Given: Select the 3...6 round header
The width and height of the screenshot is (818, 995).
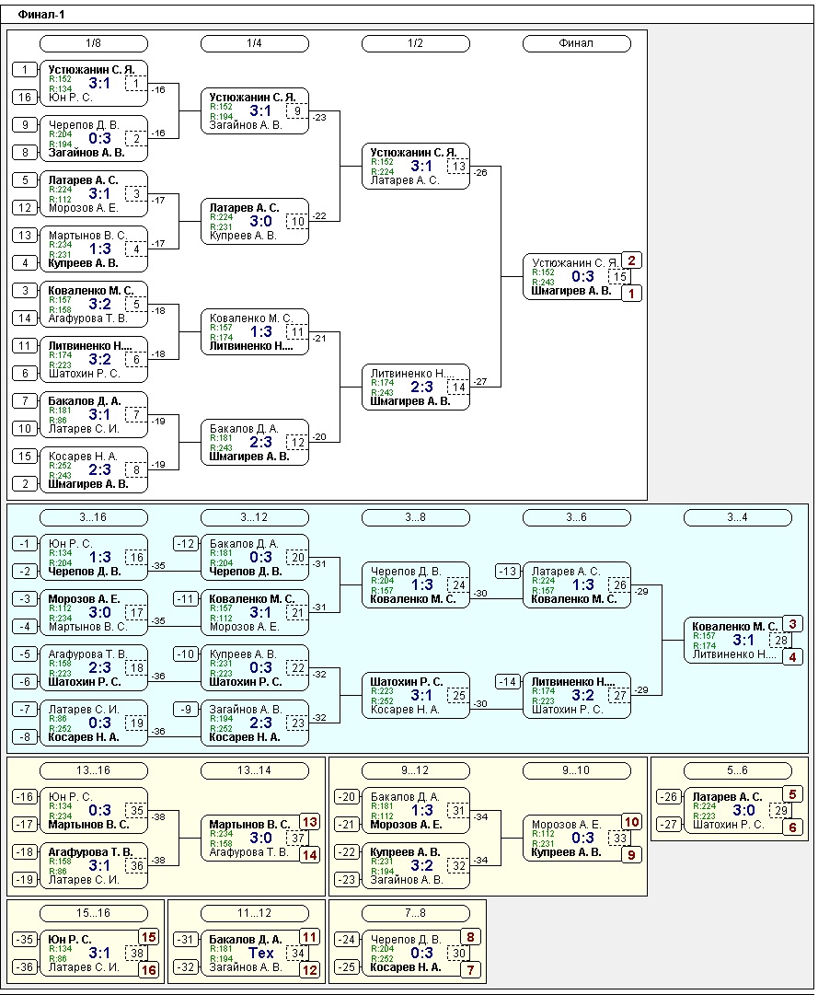Looking at the screenshot, I should tap(576, 517).
